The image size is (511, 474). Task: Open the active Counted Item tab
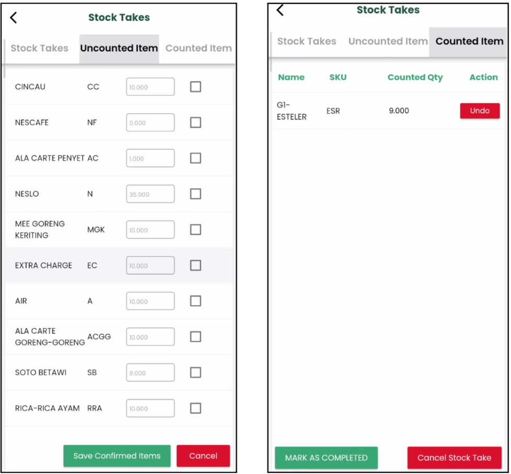[x=469, y=42]
